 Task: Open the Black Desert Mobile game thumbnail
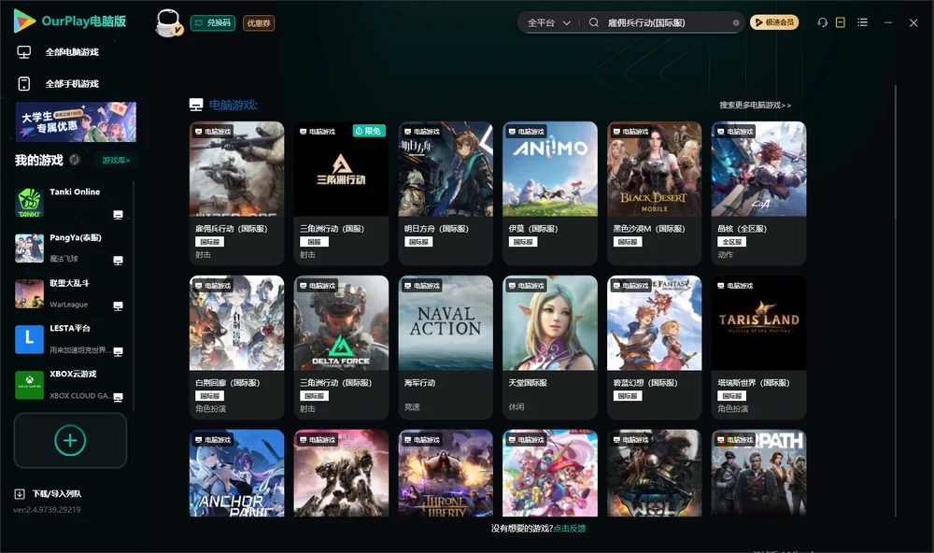point(654,169)
